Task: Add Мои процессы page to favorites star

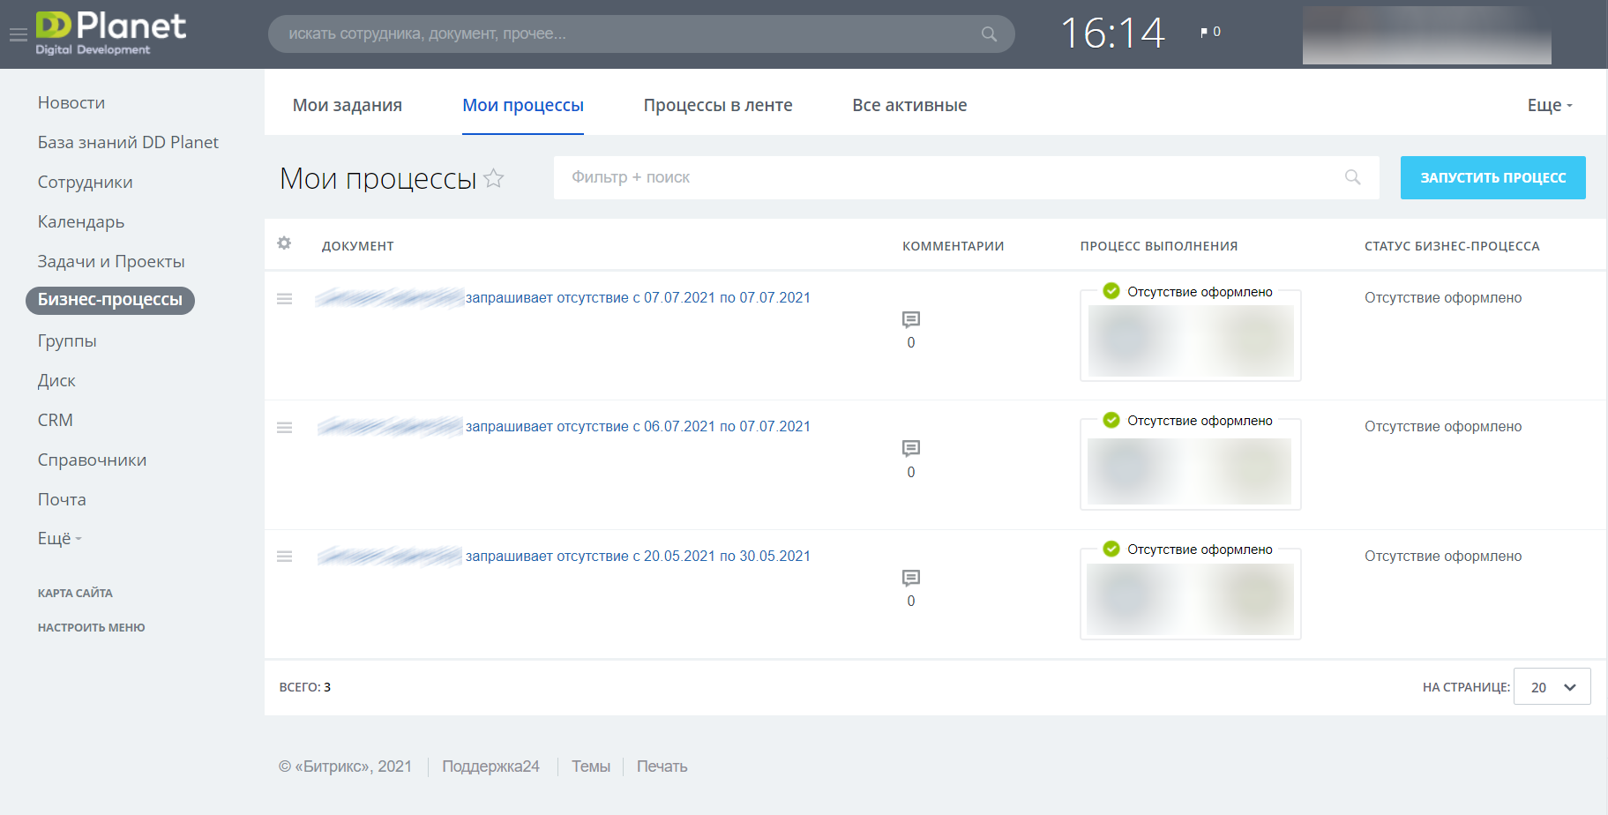Action: click(494, 178)
